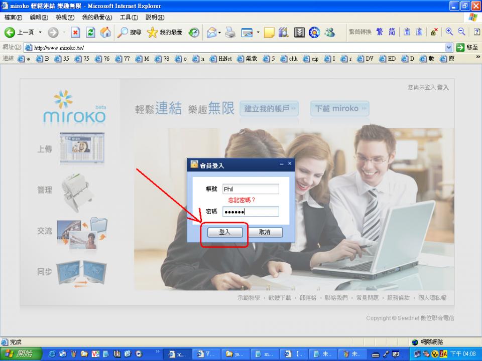Image resolution: width=482 pixels, height=361 pixels.
Task: Click the Print icon in toolbar
Action: click(230, 33)
